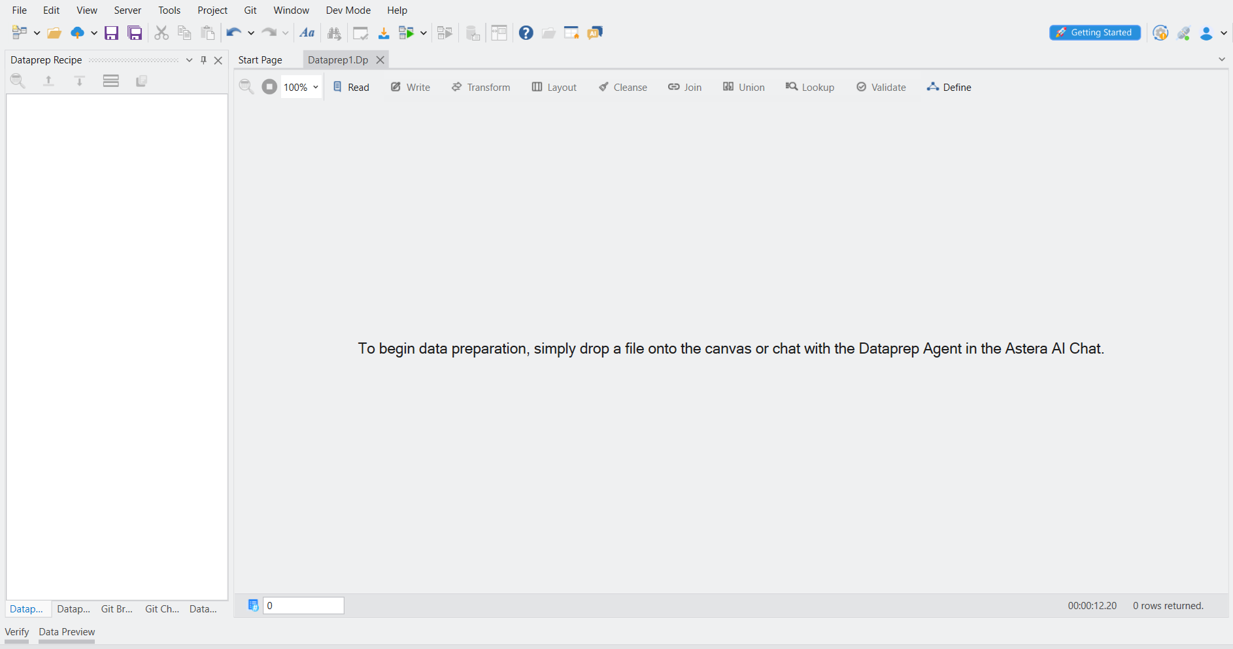Viewport: 1233px width, 649px height.
Task: Click the Save All icon
Action: 135,33
